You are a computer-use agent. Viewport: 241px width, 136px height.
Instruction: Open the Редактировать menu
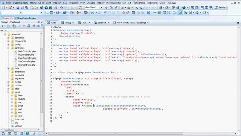click(21, 3)
